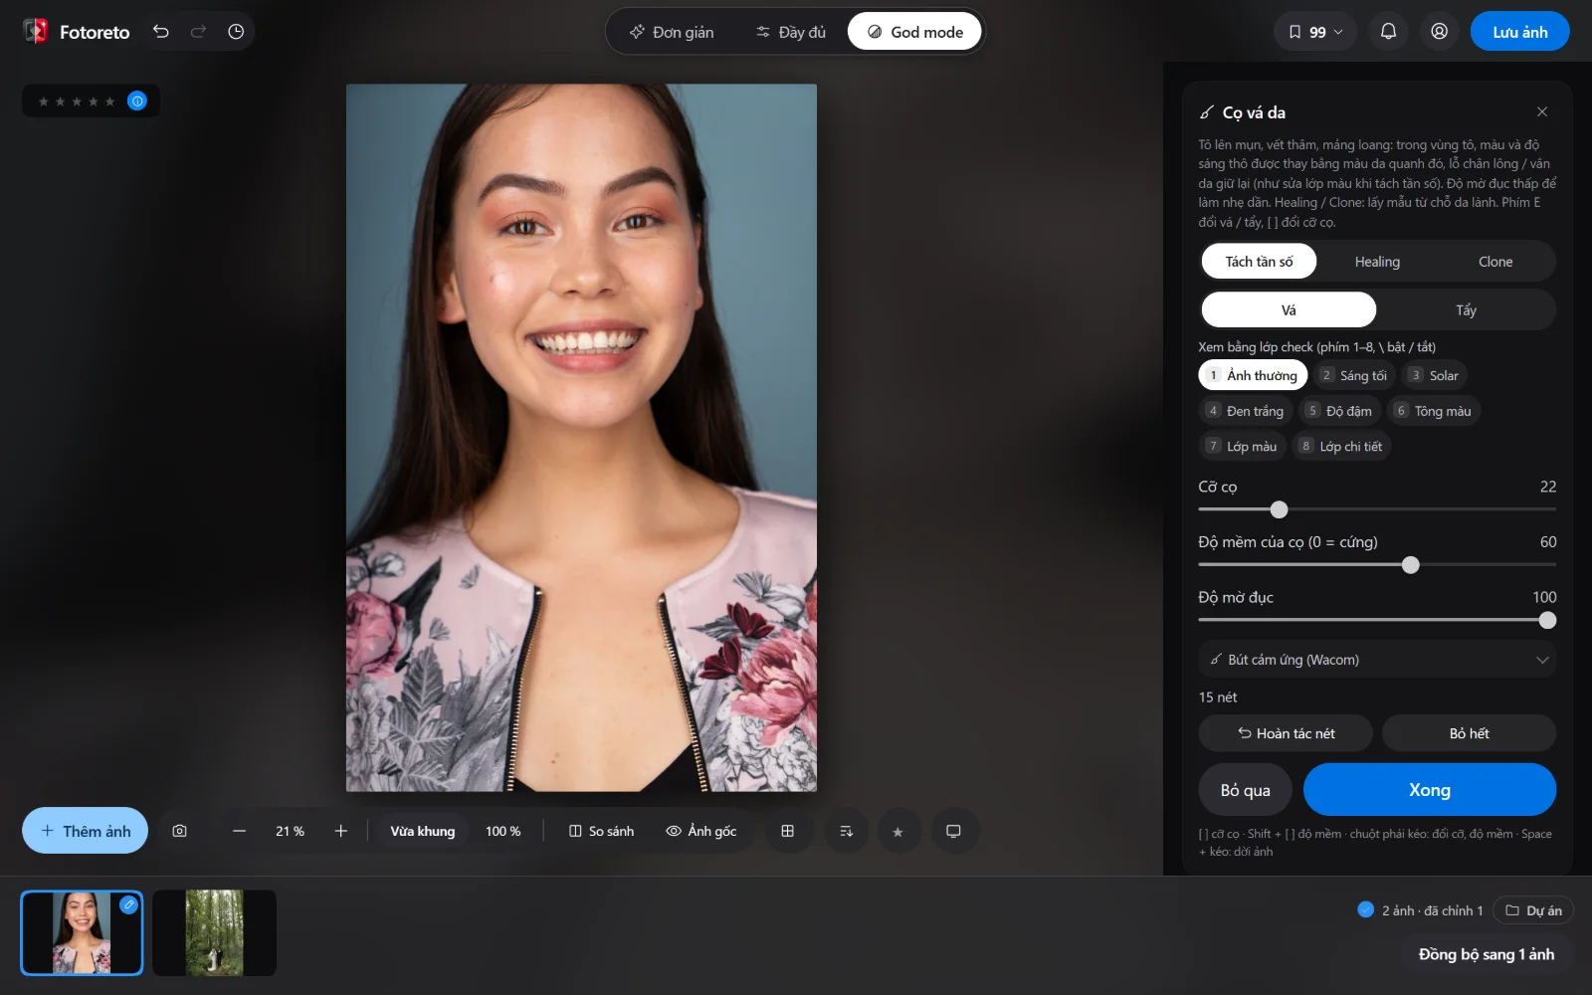
Task: Click Hoàn tác nét button
Action: click(x=1286, y=733)
